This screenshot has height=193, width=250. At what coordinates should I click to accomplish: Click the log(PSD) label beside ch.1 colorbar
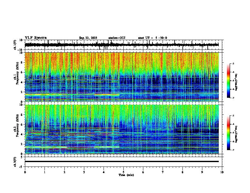[236, 82]
